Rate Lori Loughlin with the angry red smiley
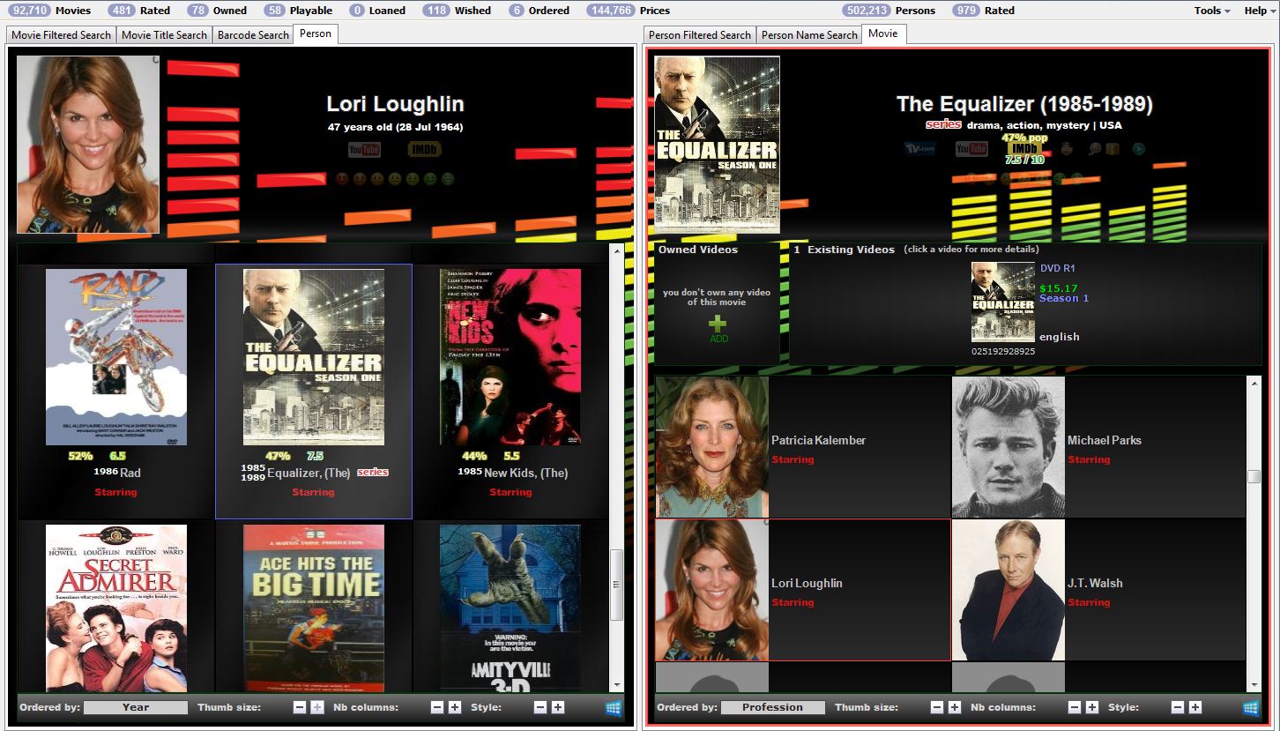1280x731 pixels. point(342,179)
